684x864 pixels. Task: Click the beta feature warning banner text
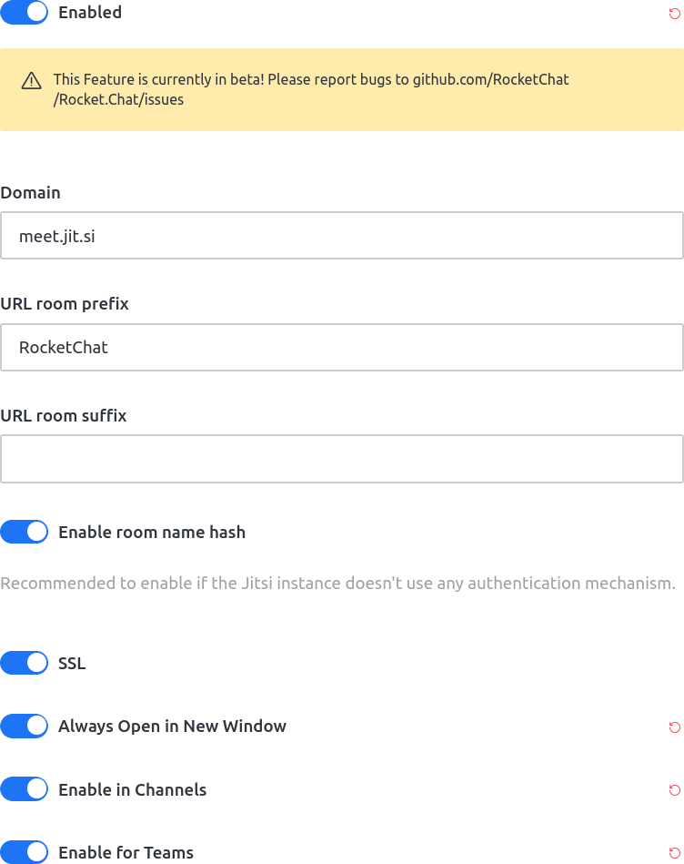coord(311,89)
